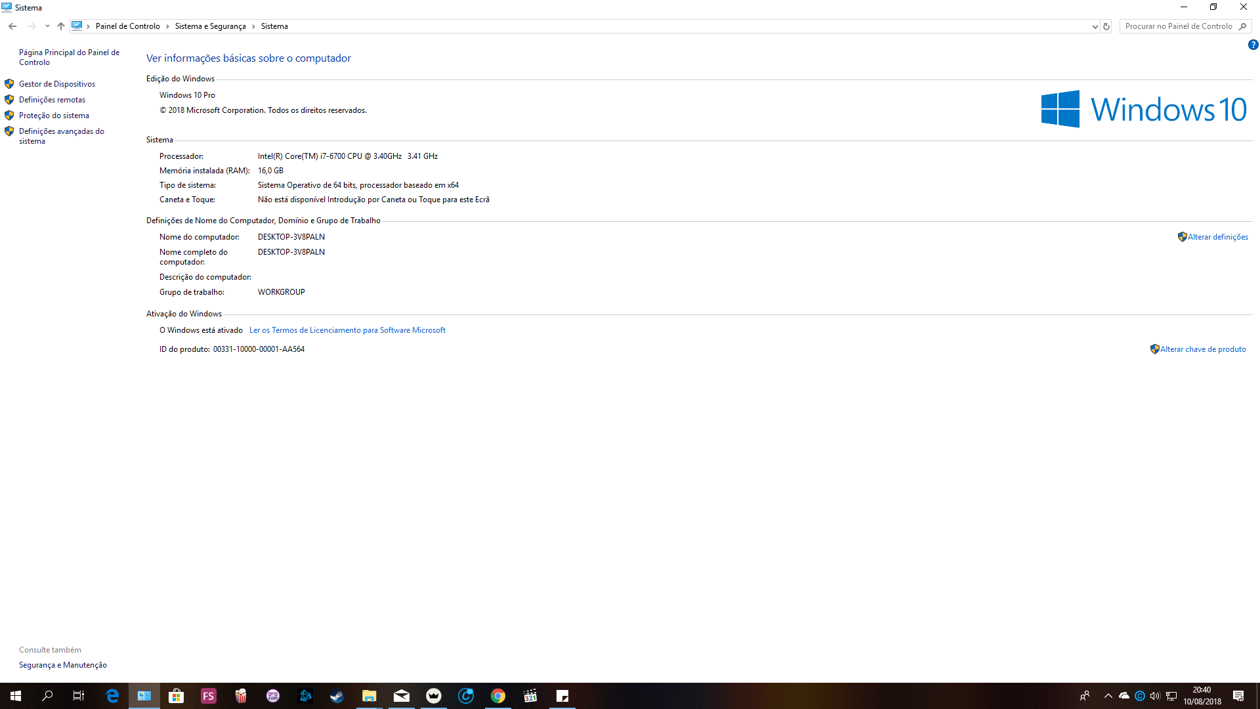The image size is (1260, 709).
Task: Click blue C circle tray icon
Action: coord(1140,696)
